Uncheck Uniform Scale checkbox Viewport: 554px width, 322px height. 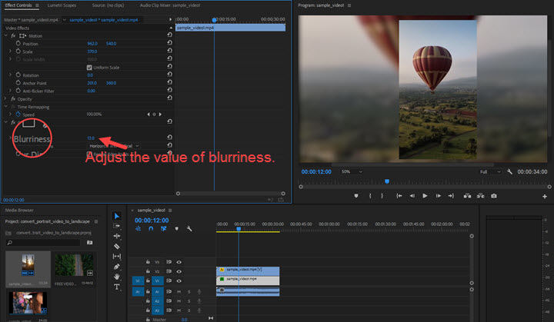(x=89, y=68)
